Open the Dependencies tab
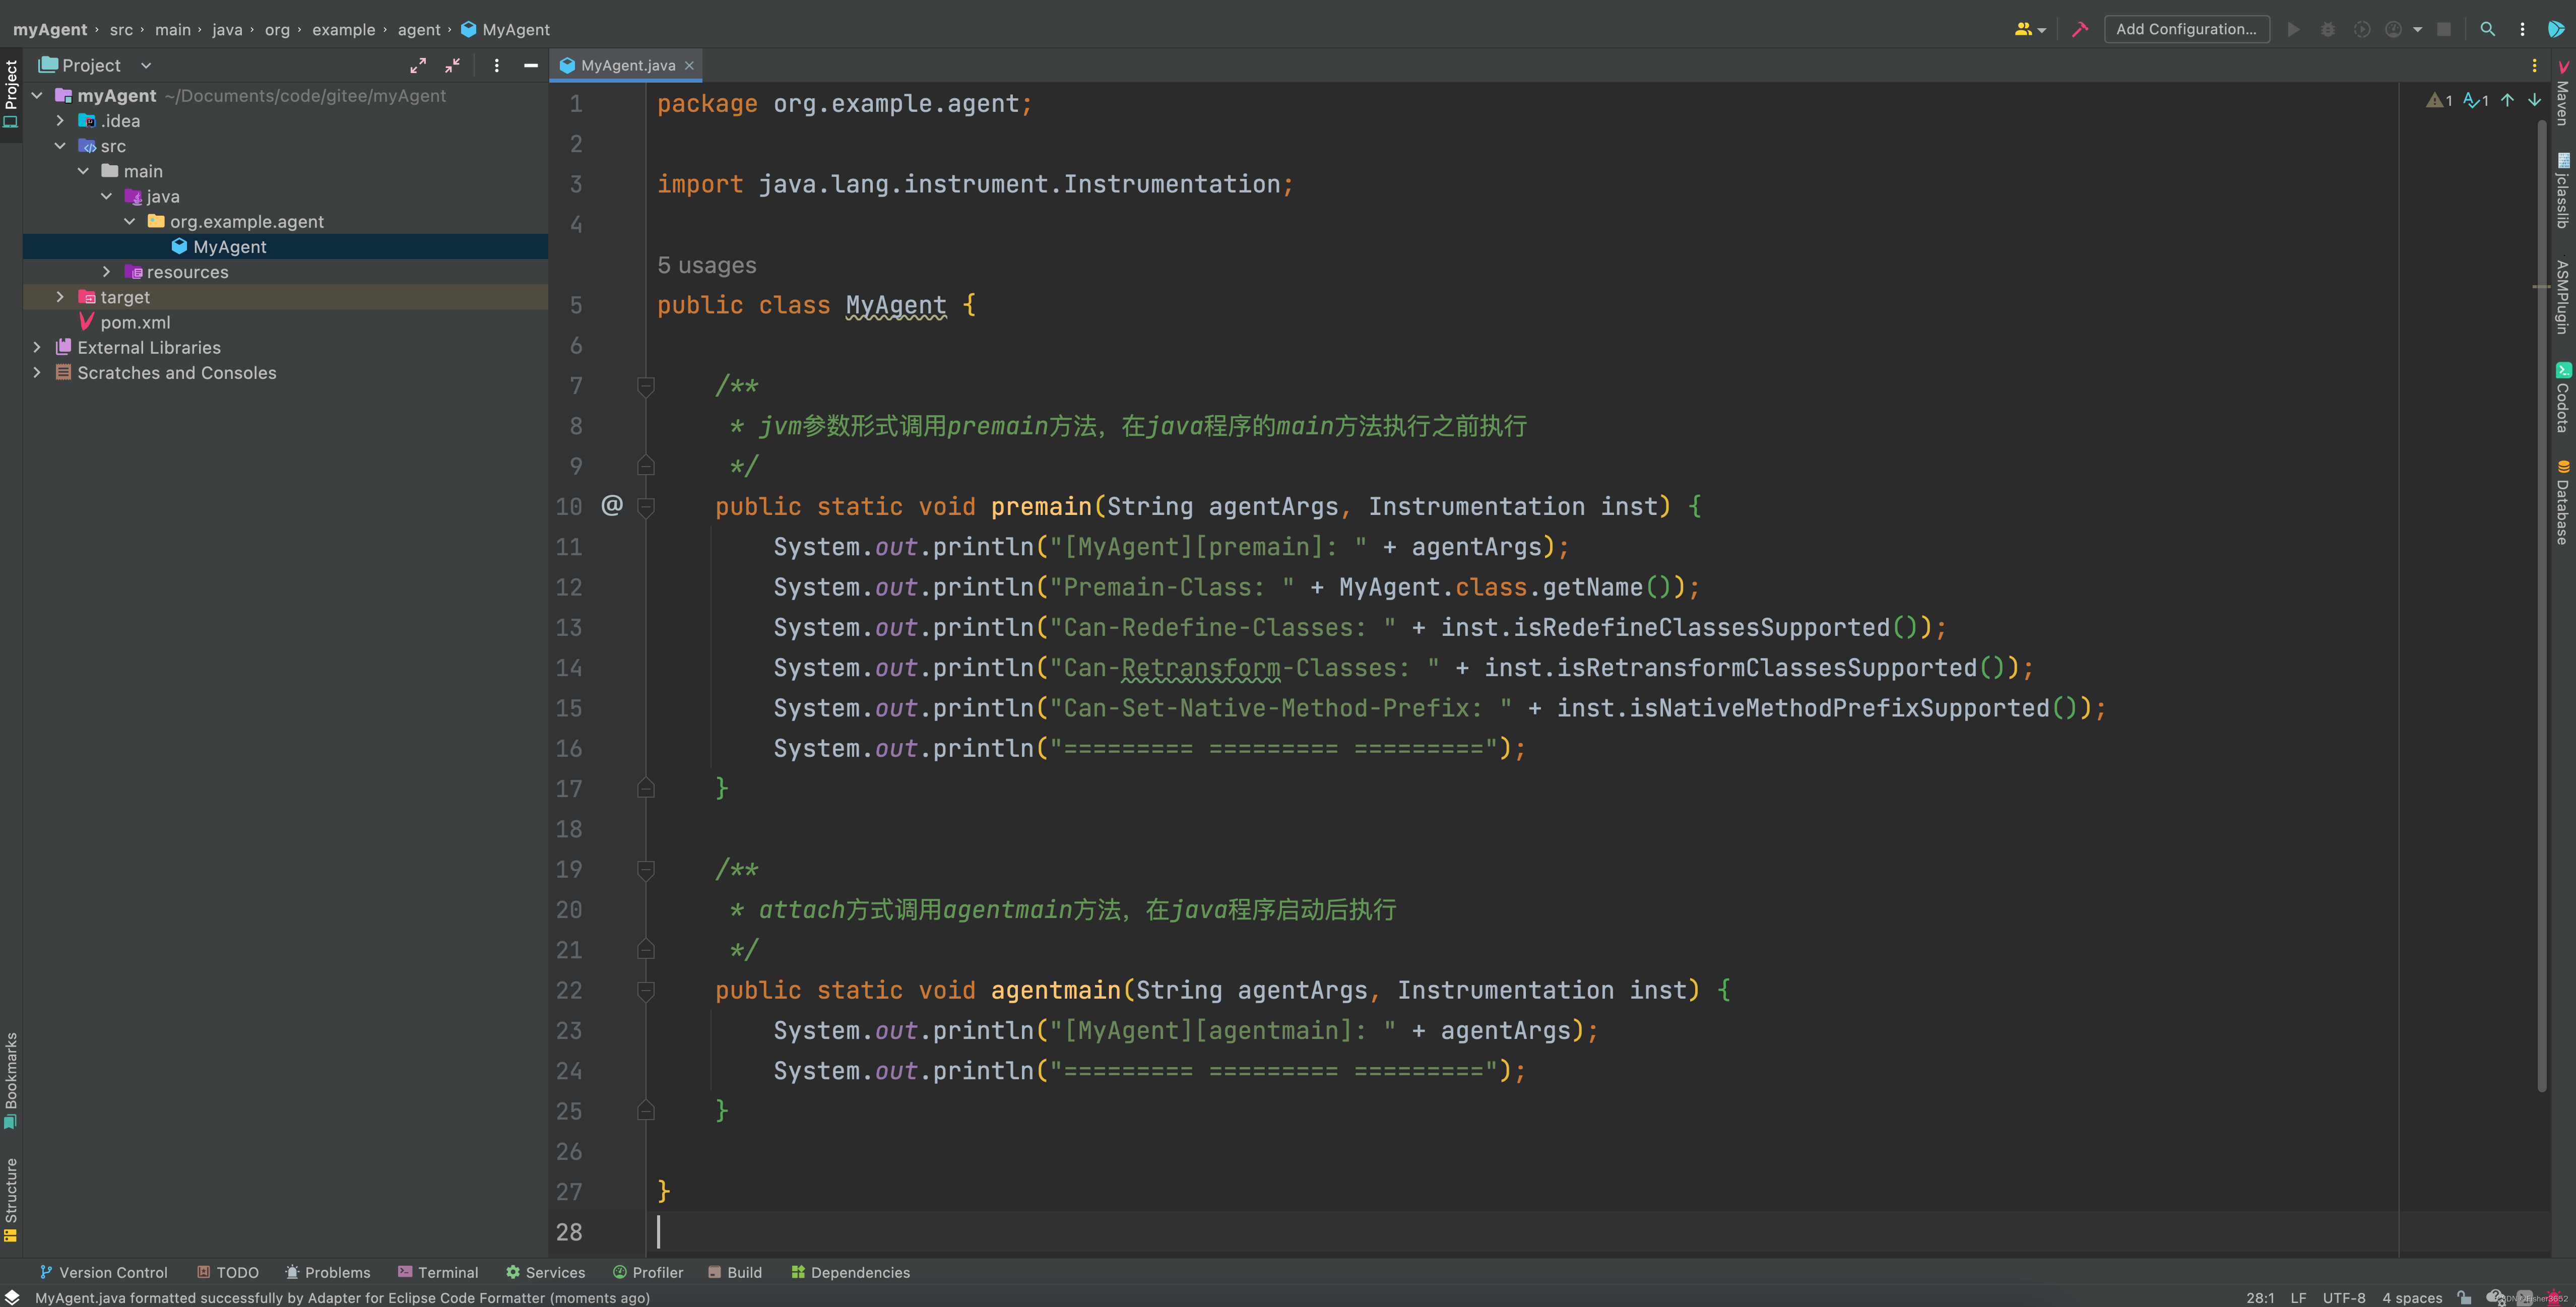This screenshot has height=1307, width=2576. click(851, 1272)
